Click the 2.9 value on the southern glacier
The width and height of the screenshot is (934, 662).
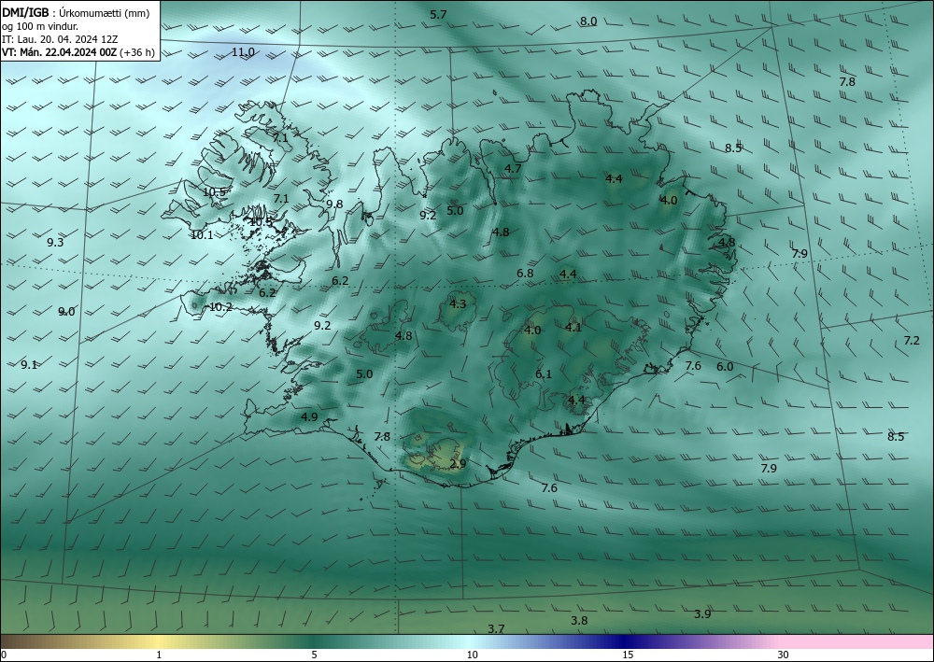tap(458, 464)
